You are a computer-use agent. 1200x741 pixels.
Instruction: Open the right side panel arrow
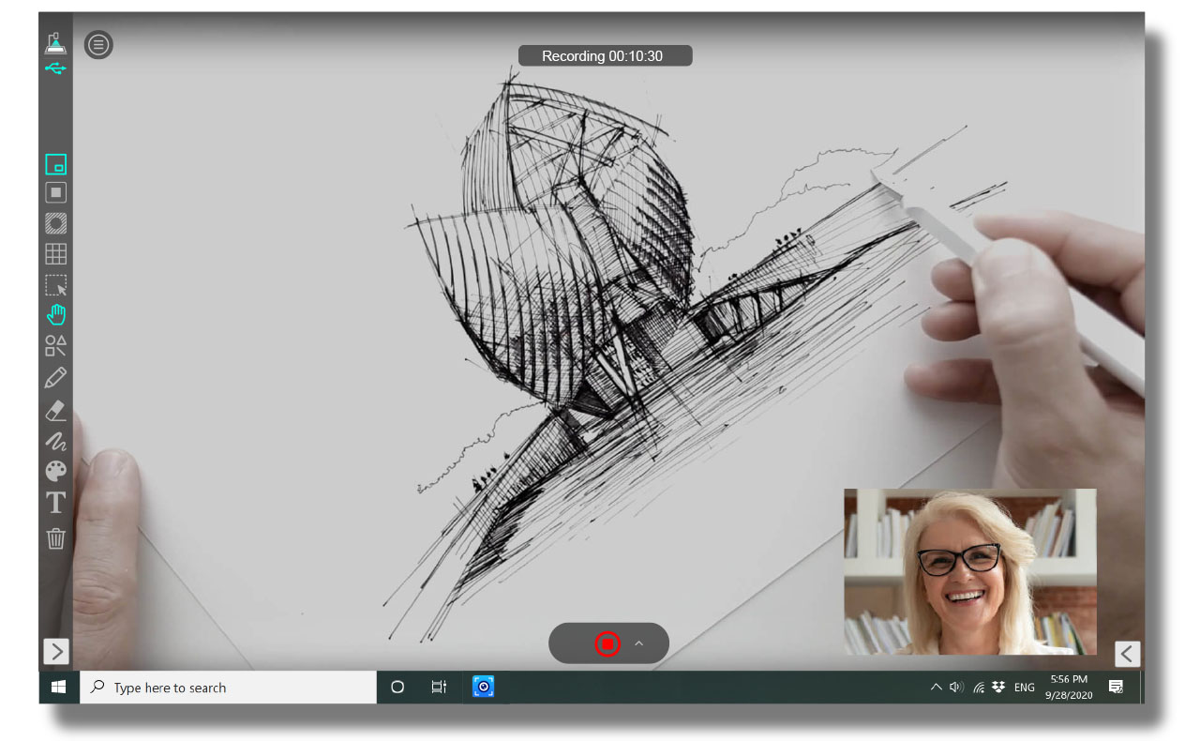coord(1127,654)
